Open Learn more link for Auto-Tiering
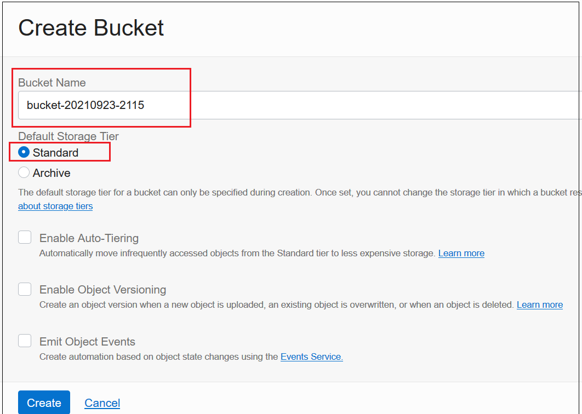 pos(461,253)
